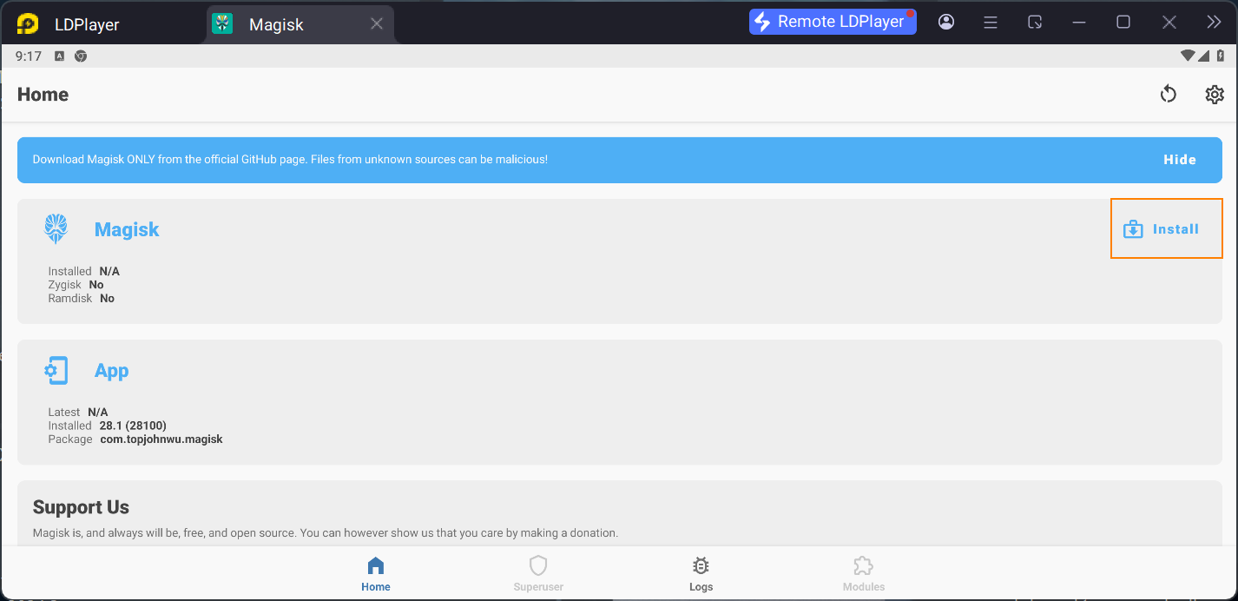The image size is (1238, 601).
Task: Click the Magisk app icon in tab
Action: [x=223, y=23]
